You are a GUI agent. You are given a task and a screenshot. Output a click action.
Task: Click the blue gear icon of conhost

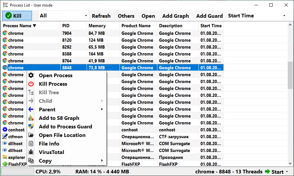[5, 130]
